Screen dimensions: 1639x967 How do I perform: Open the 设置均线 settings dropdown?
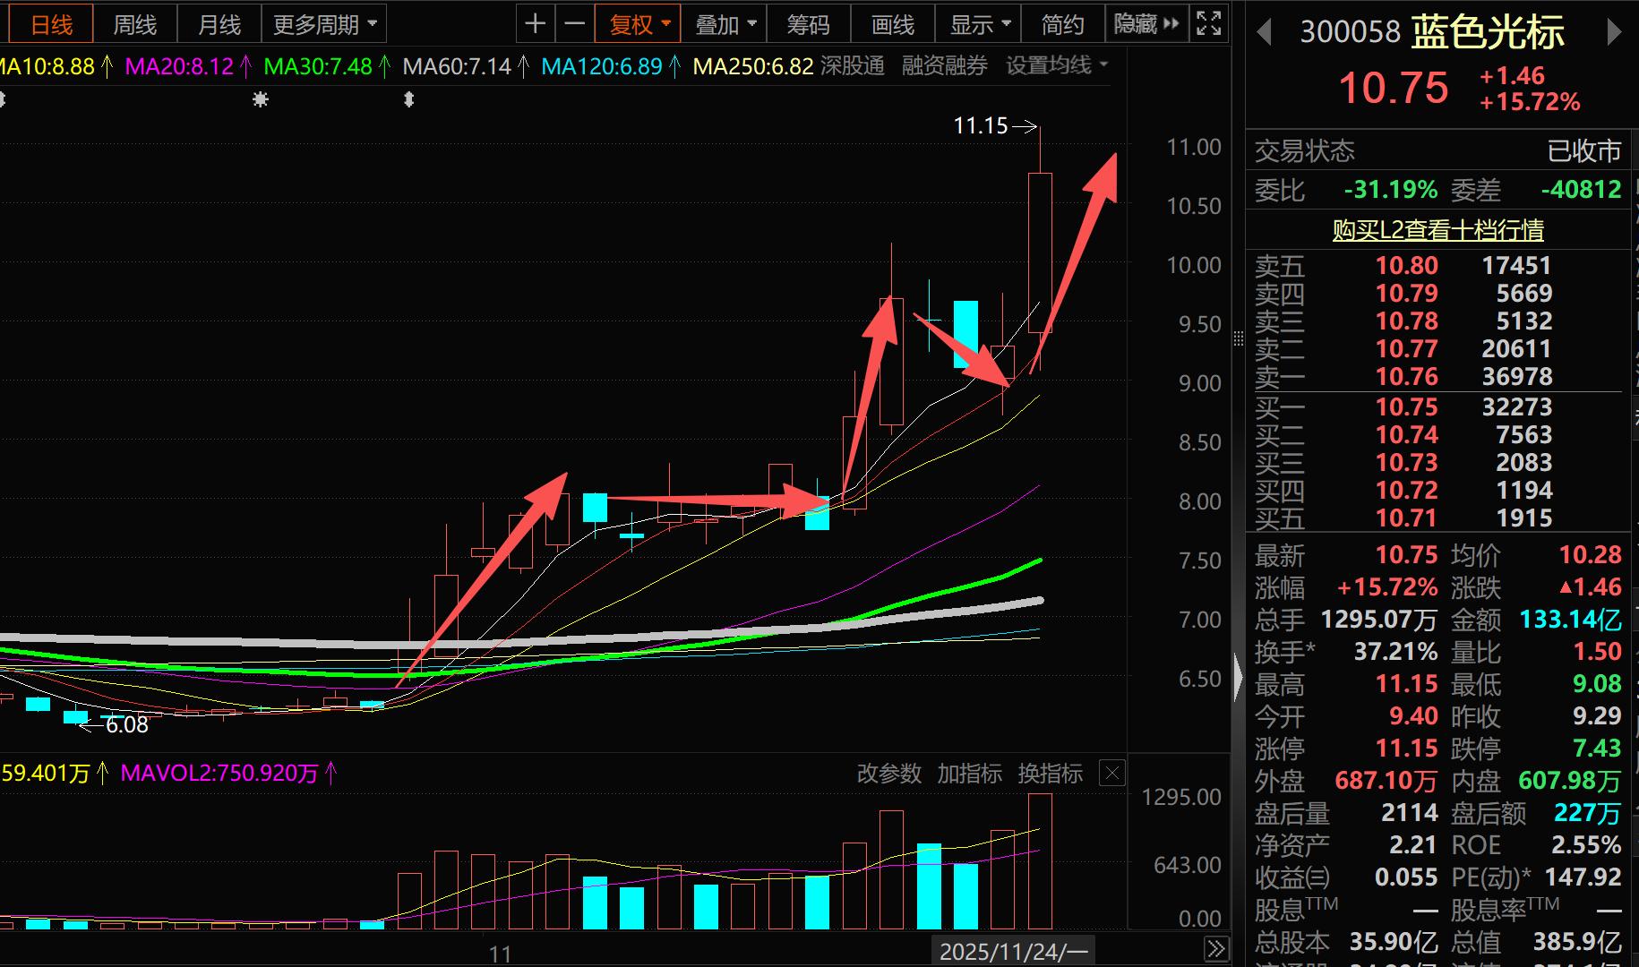pos(1057,65)
